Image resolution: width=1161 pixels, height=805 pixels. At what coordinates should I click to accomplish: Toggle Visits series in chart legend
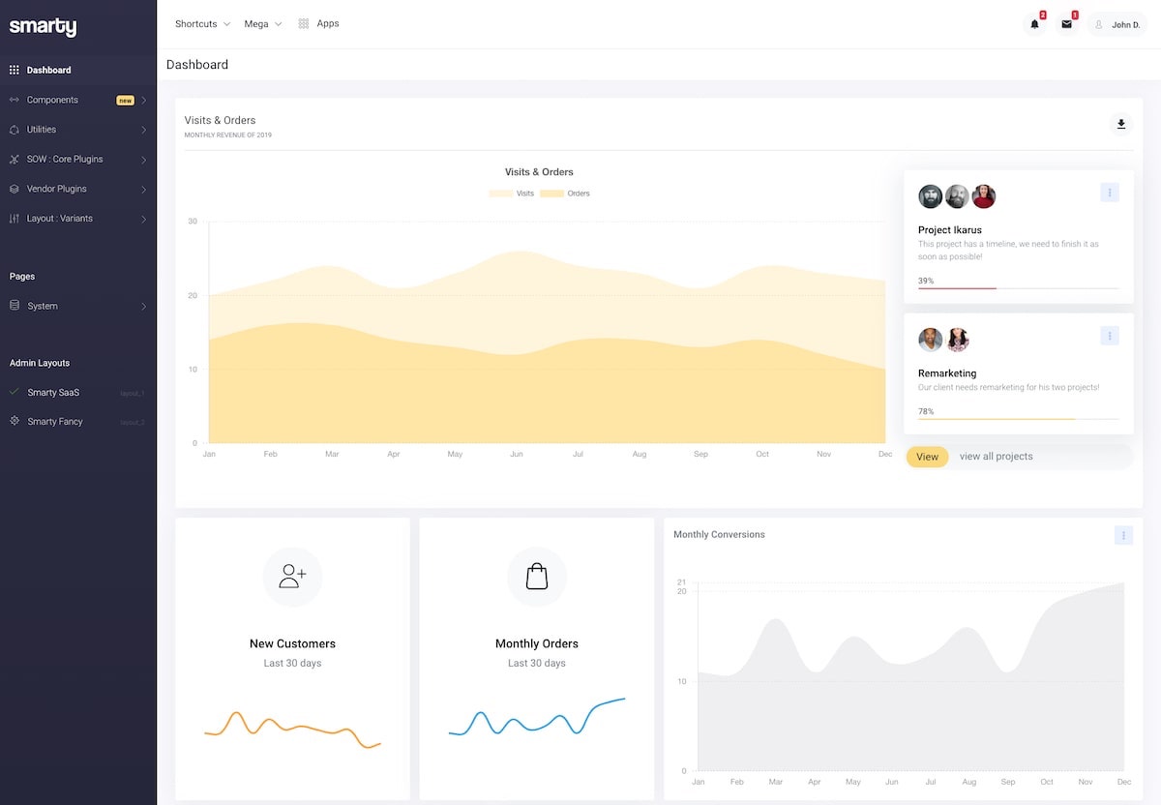point(512,194)
